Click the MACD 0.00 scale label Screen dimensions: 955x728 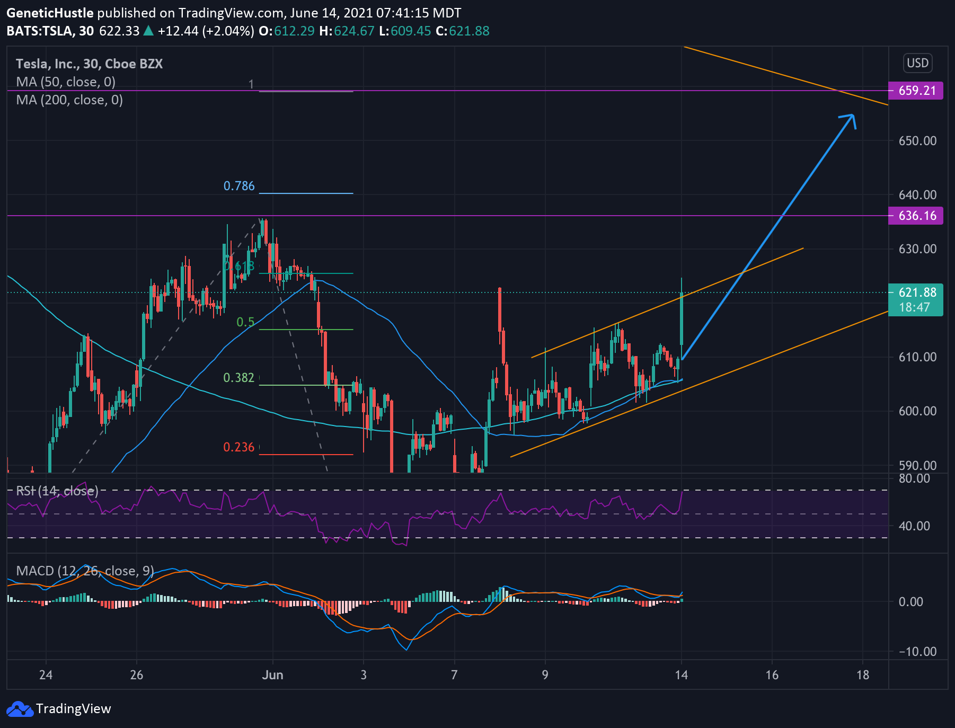pos(910,602)
